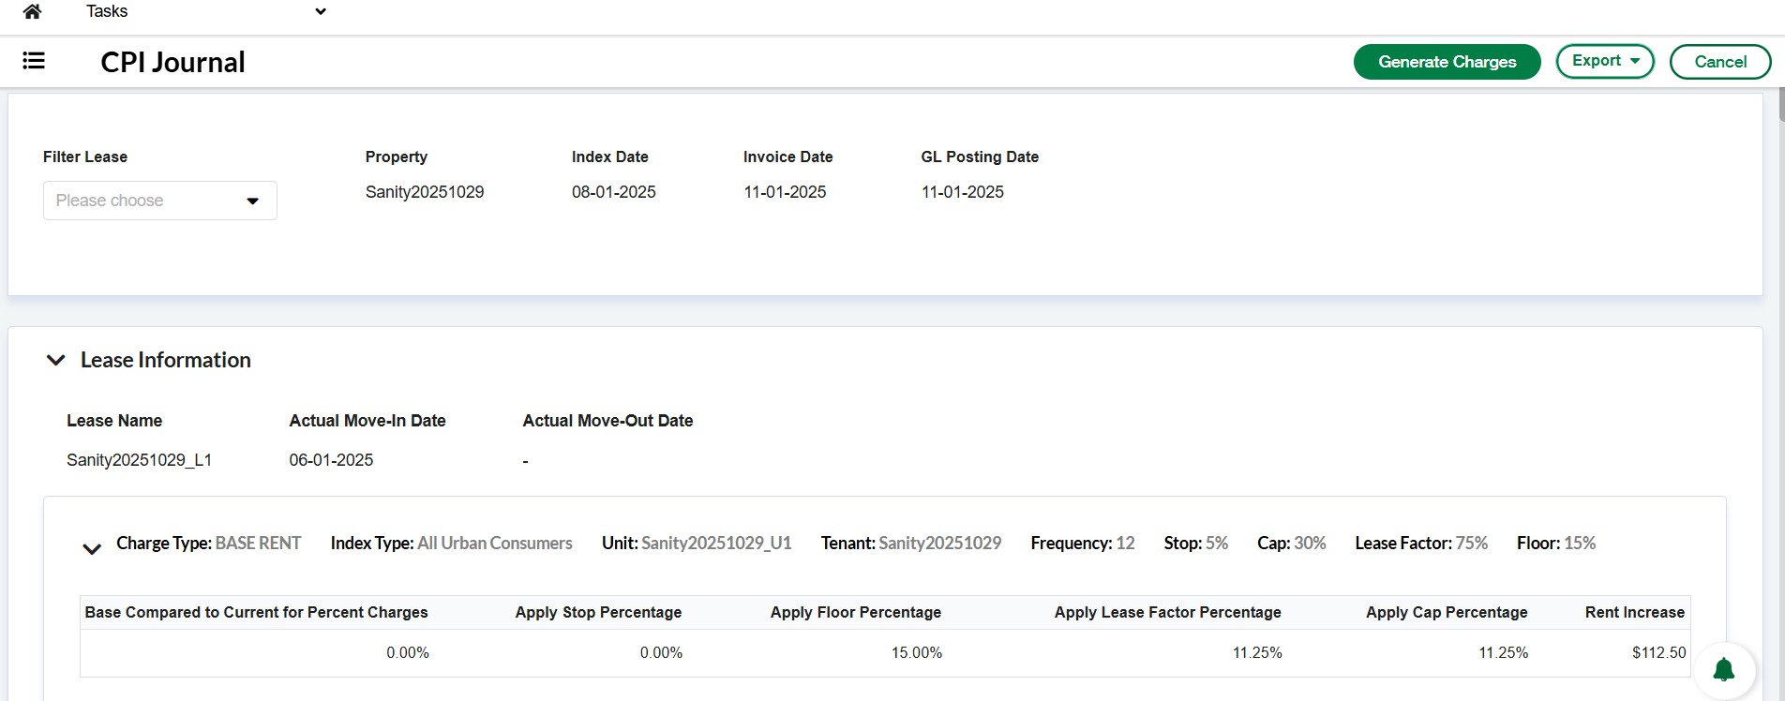Viewport: 1785px width, 701px height.
Task: Click the Generate Charges button
Action: [1447, 62]
